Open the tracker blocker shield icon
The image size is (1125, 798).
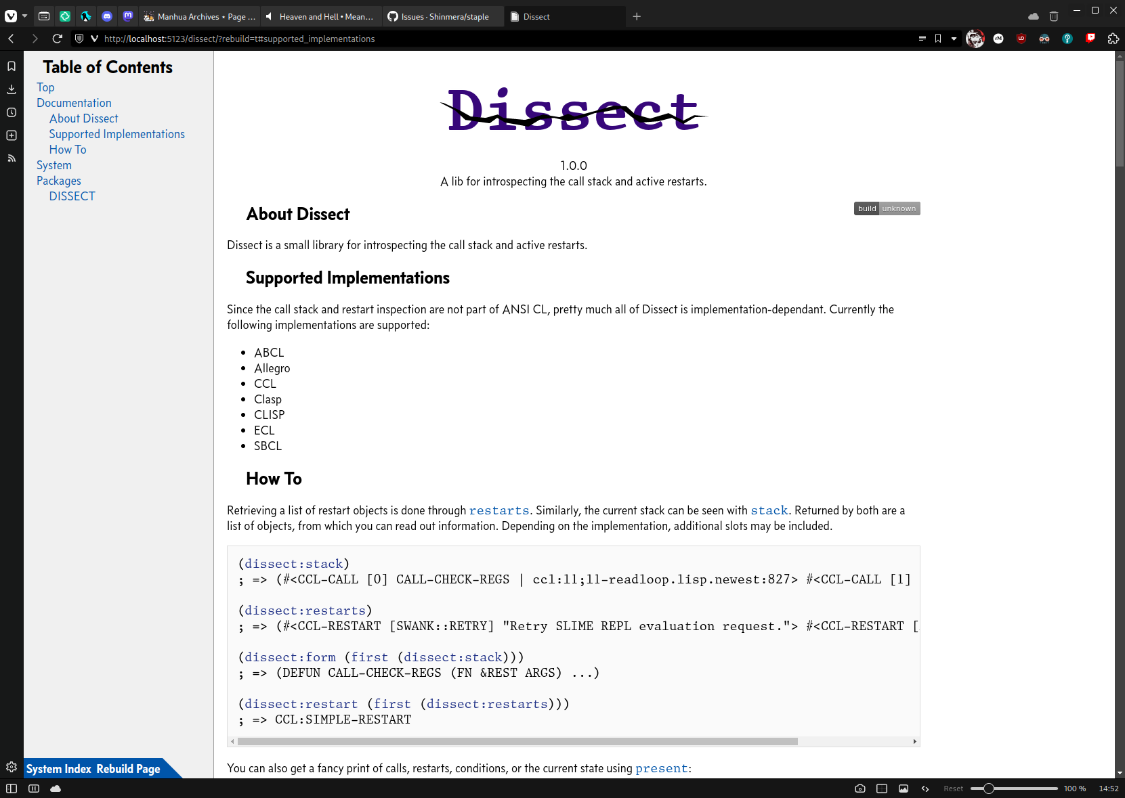(79, 39)
